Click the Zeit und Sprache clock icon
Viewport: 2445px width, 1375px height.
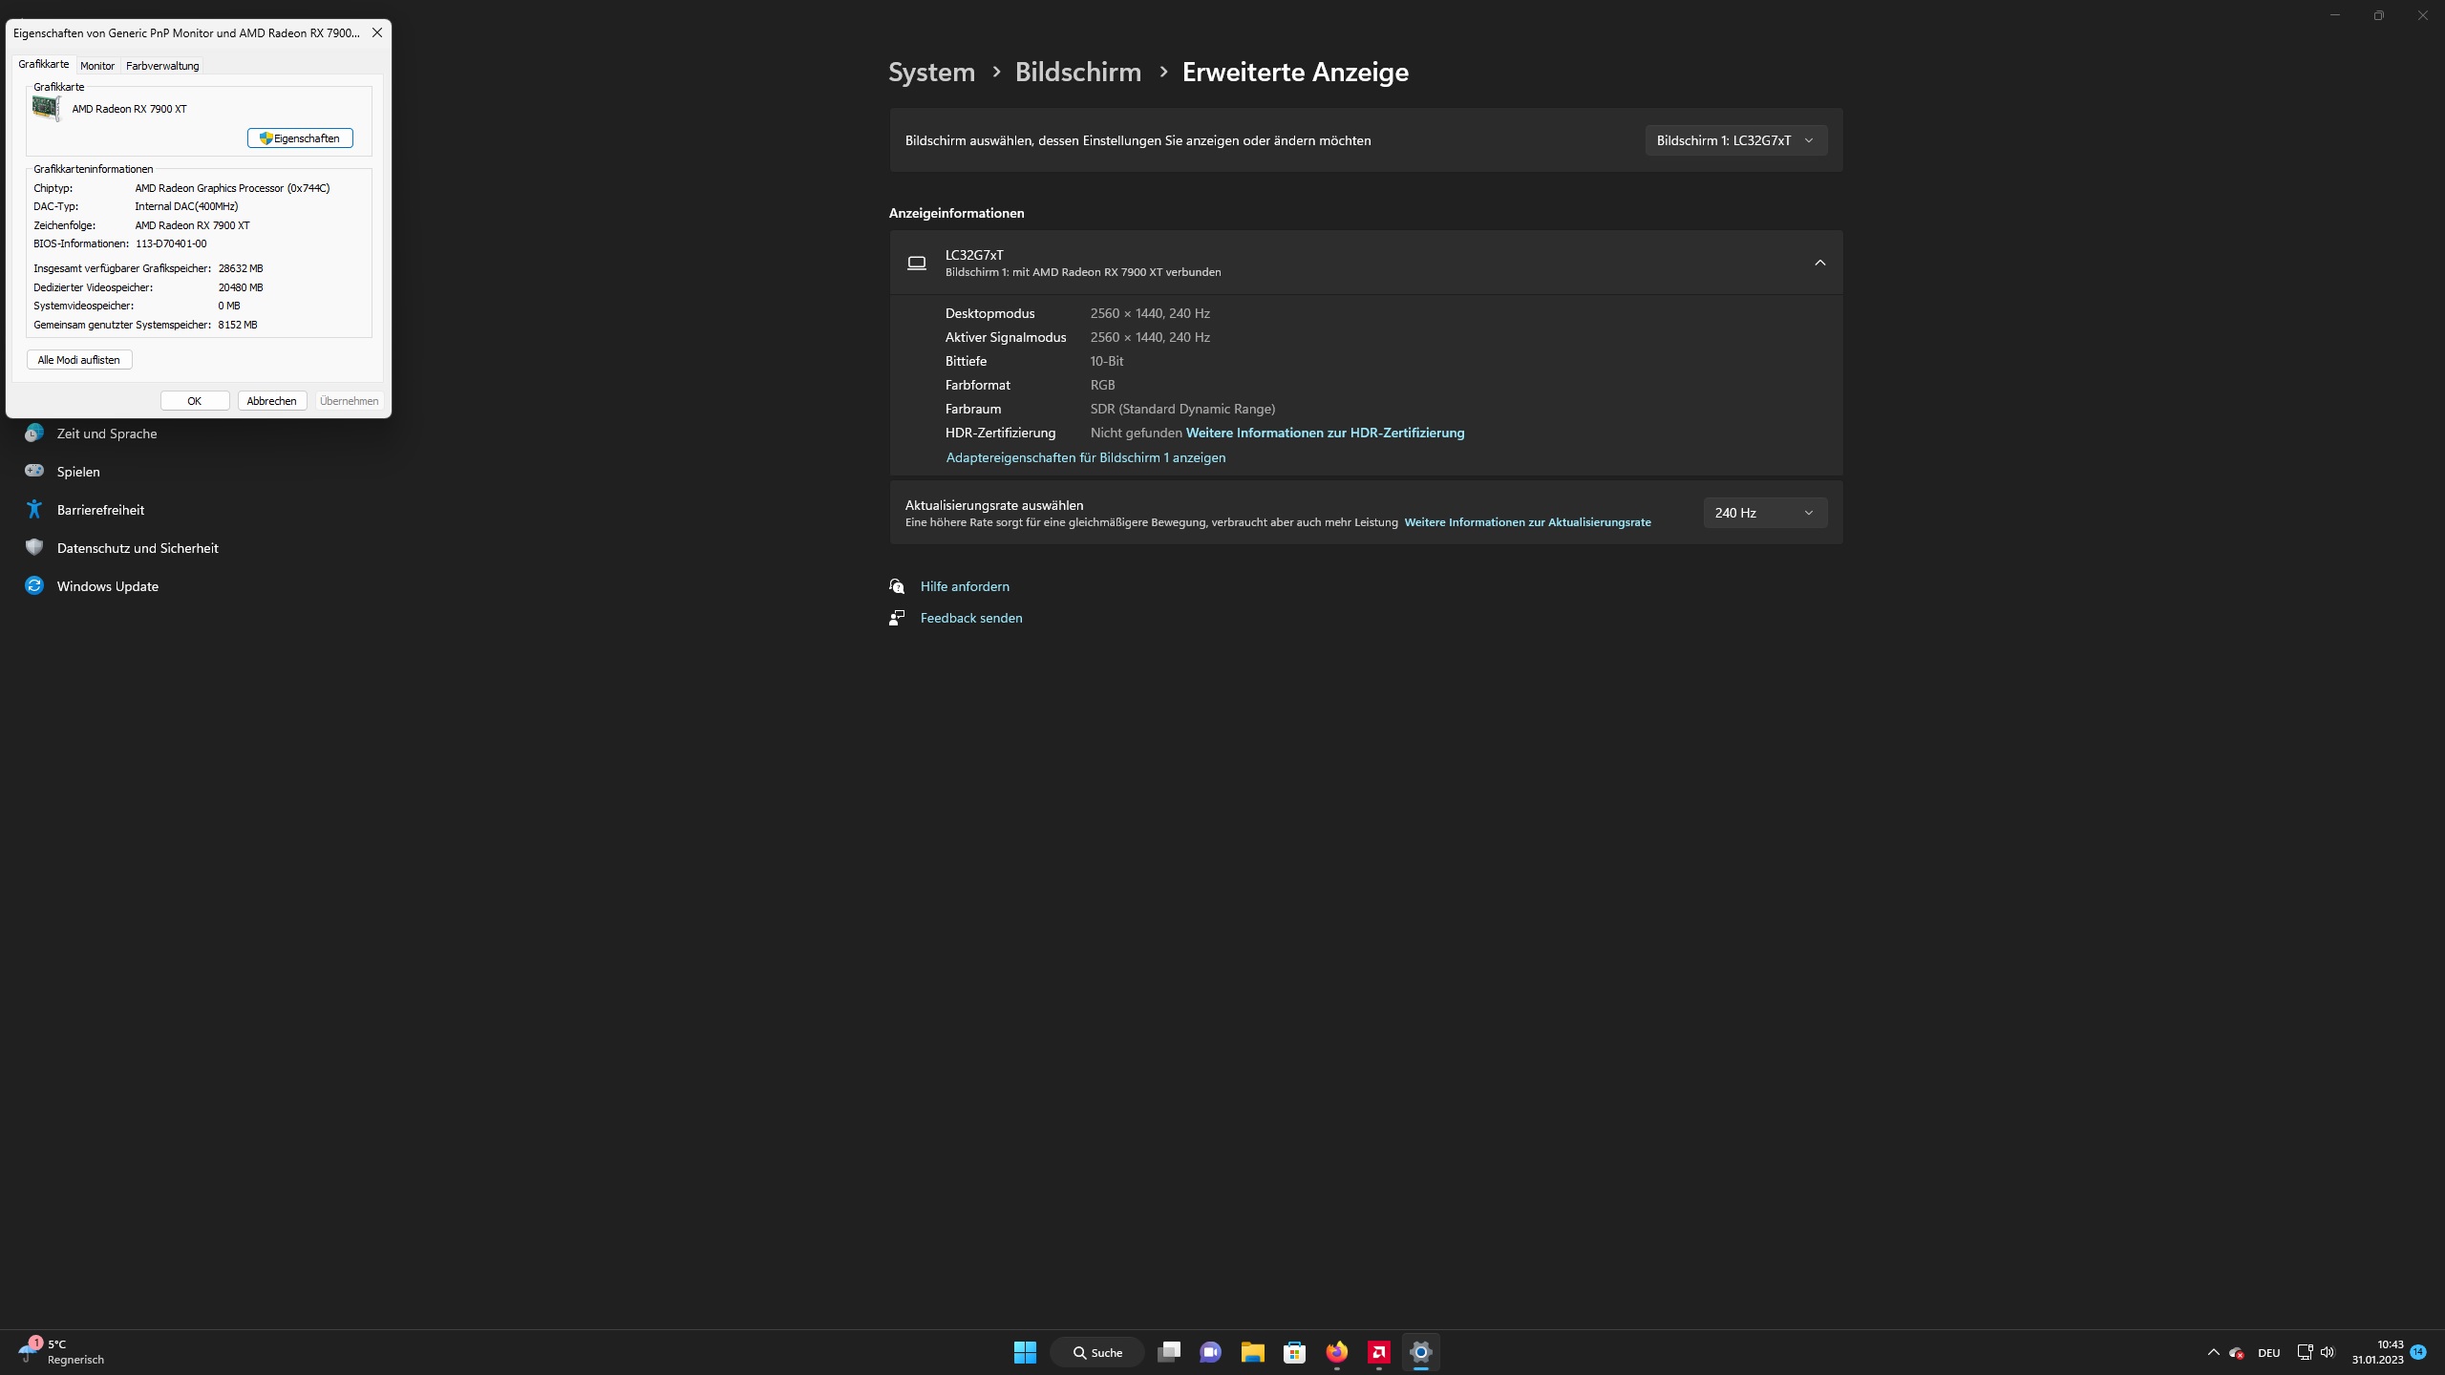[34, 434]
